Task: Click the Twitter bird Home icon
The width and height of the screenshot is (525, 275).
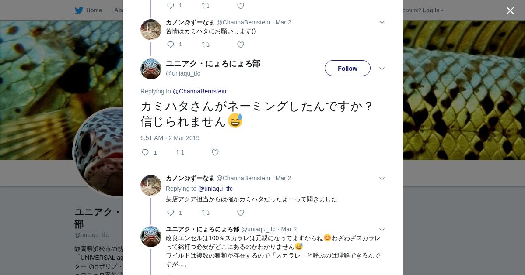Action: pos(79,10)
